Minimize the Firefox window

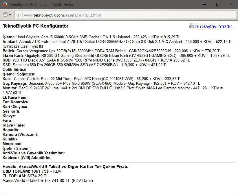coord(205,4)
